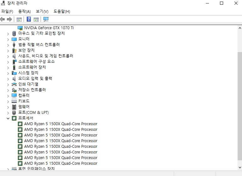242x176 pixels.
Task: Click the Help icon in toolbar
Action: pos(29,19)
